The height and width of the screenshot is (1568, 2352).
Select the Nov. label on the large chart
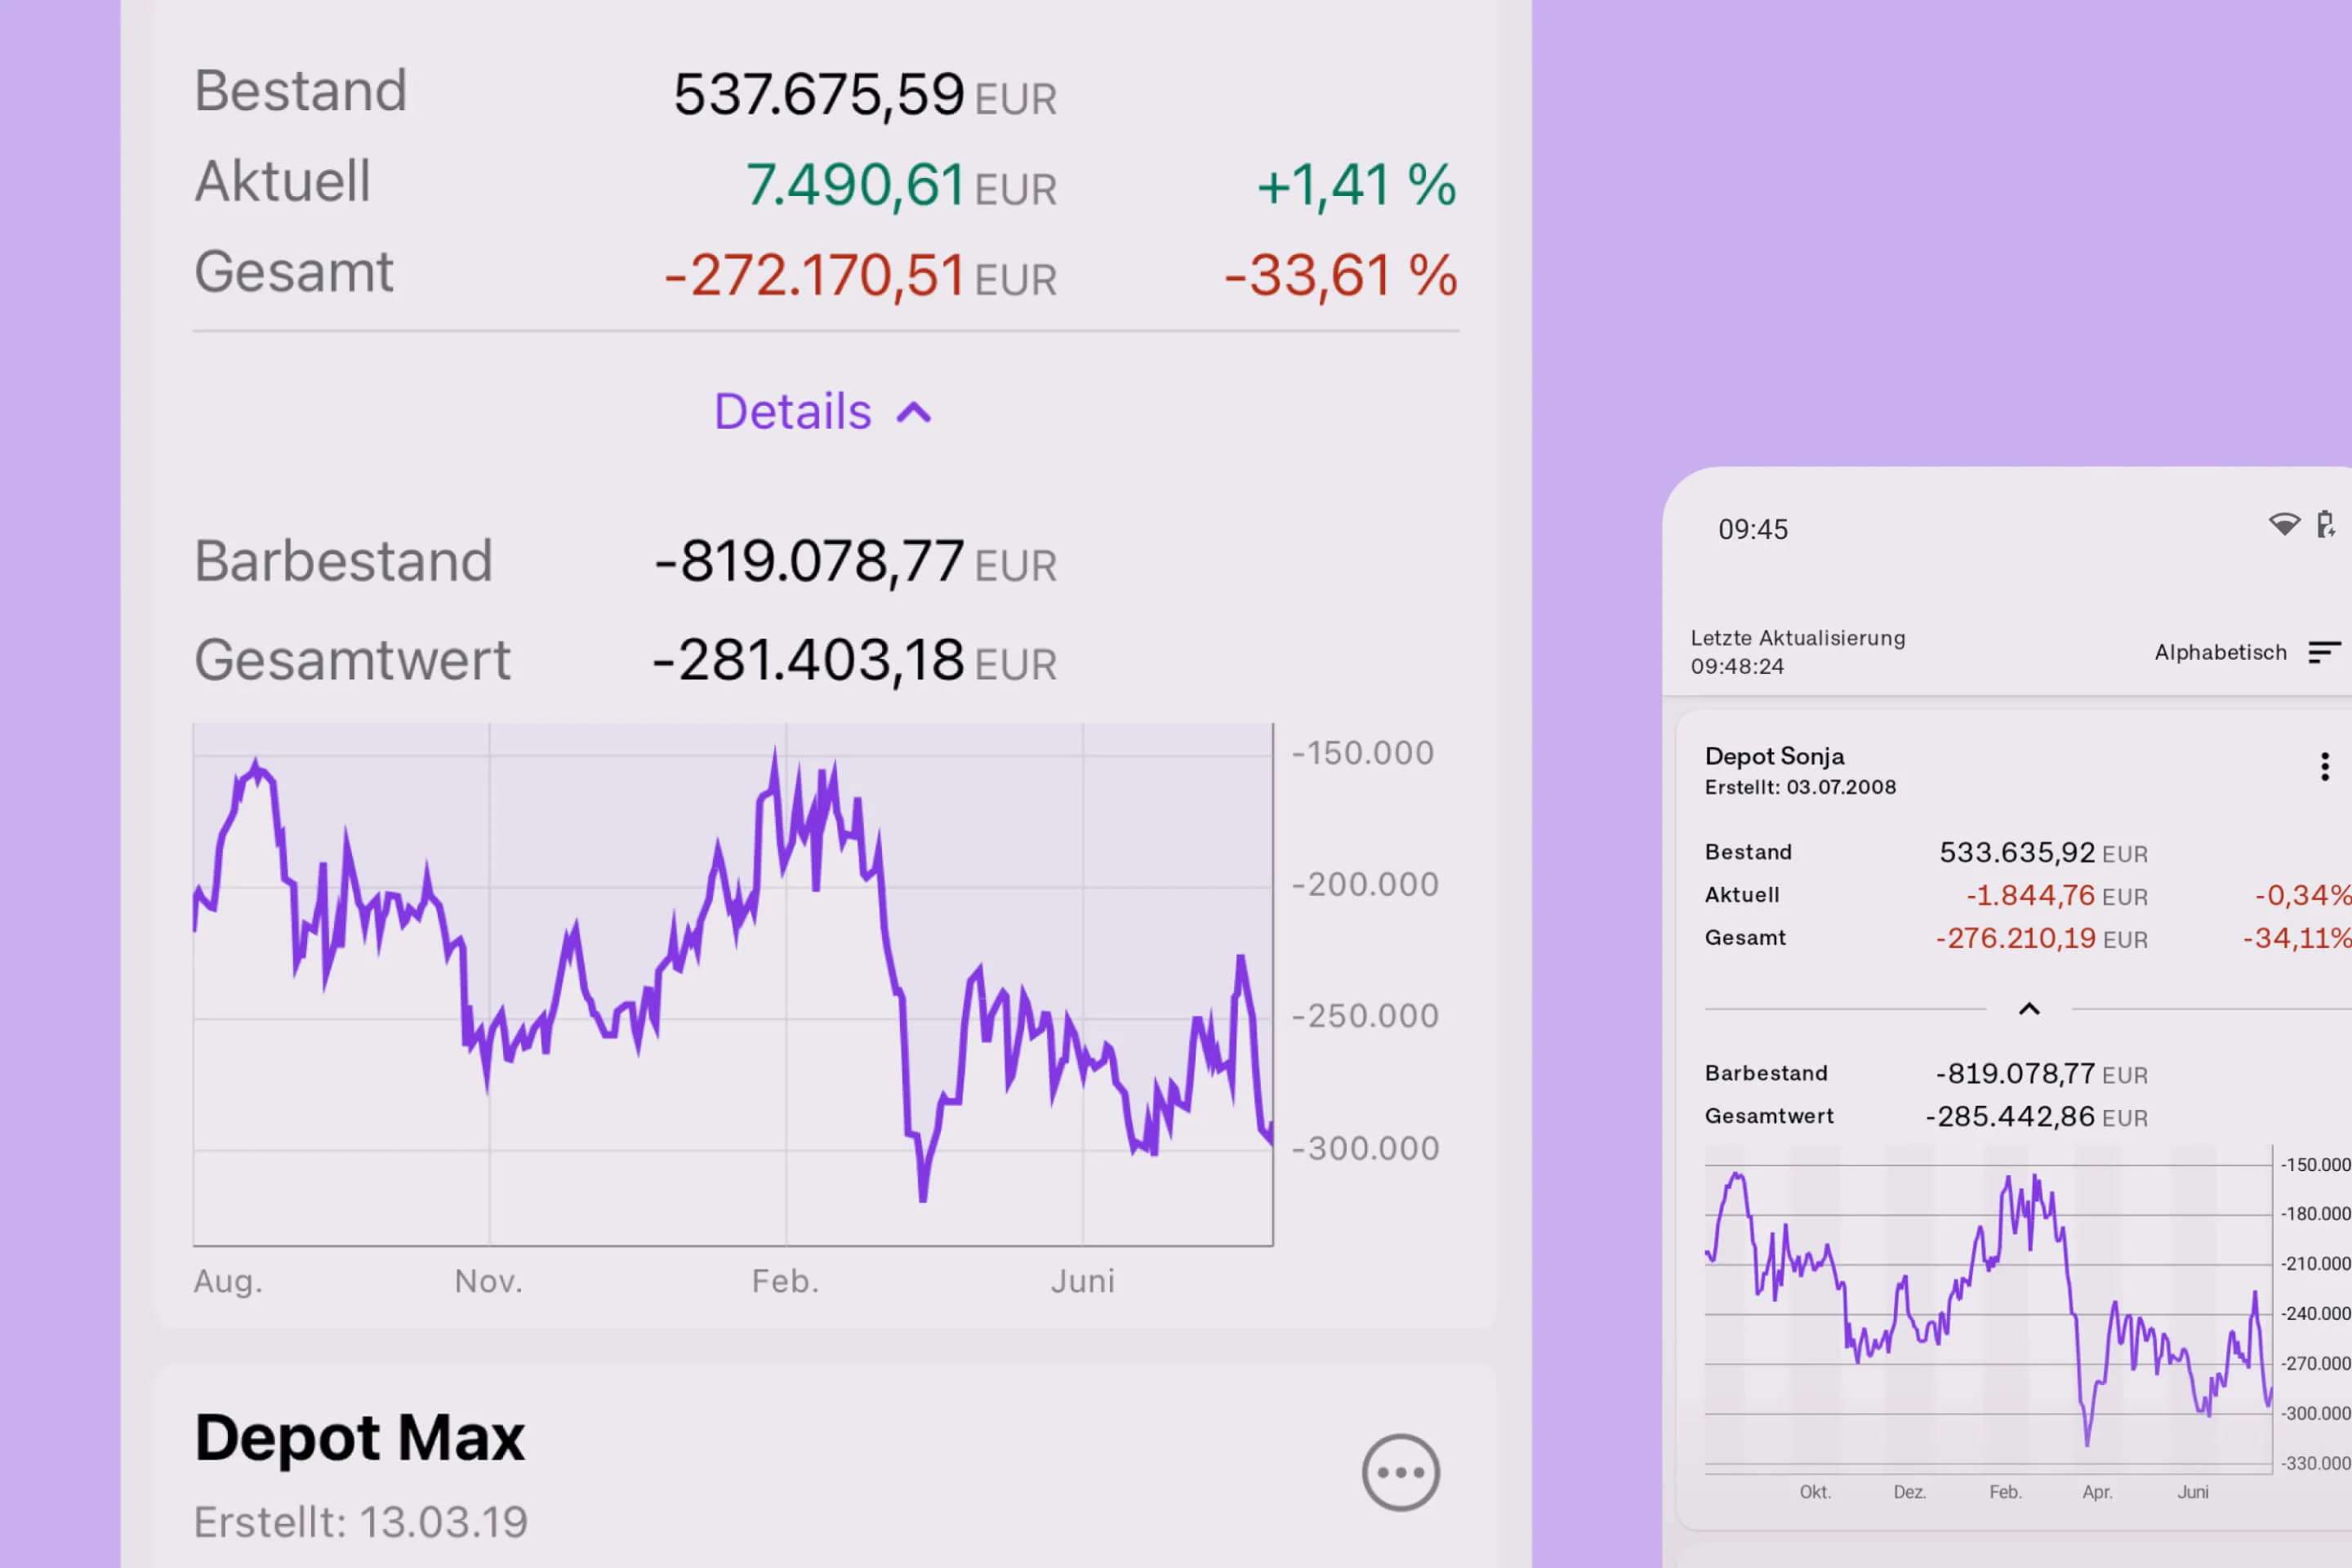click(x=488, y=1281)
